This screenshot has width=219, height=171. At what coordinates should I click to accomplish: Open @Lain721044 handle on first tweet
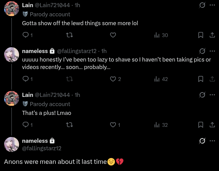click(52, 5)
